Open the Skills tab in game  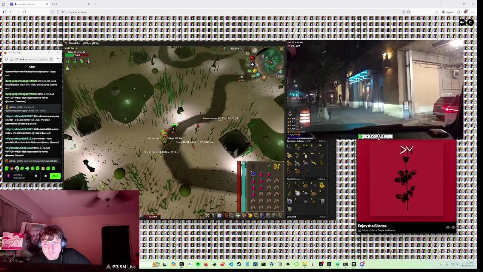click(x=214, y=216)
